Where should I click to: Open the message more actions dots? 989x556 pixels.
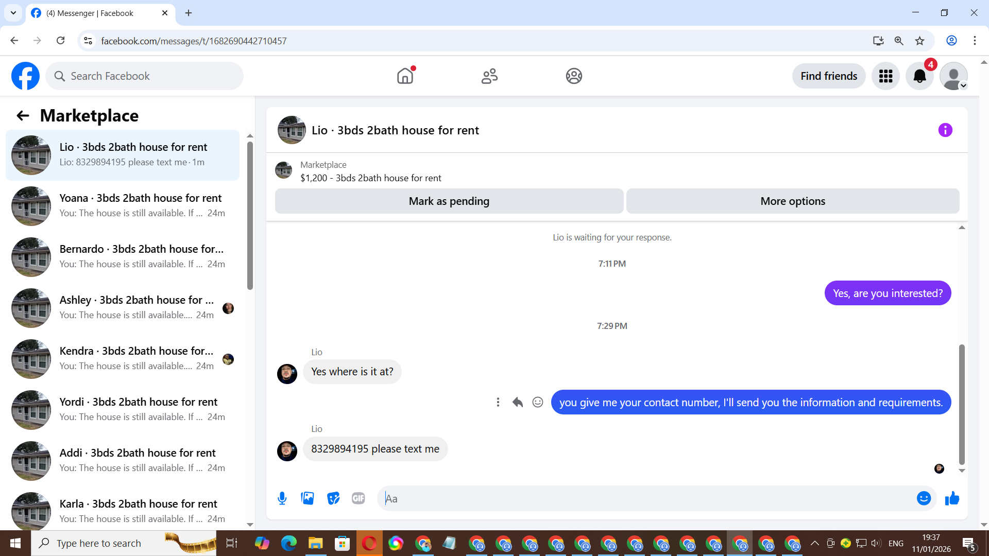(498, 403)
